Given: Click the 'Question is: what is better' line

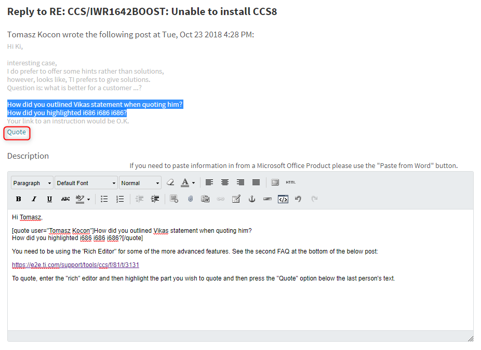Looking at the screenshot, I should [75, 88].
